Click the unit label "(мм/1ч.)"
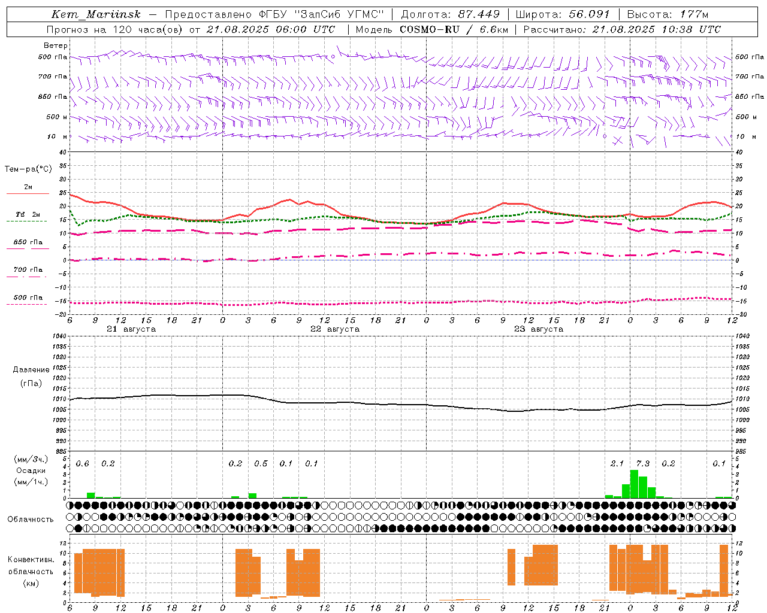 31,482
